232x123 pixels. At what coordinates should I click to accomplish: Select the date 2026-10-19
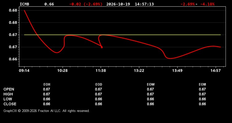[x=118, y=4]
